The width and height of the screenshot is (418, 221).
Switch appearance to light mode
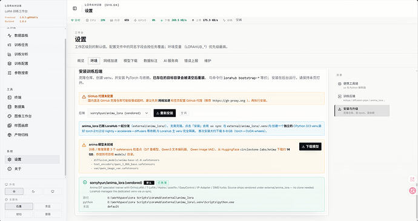point(14,191)
